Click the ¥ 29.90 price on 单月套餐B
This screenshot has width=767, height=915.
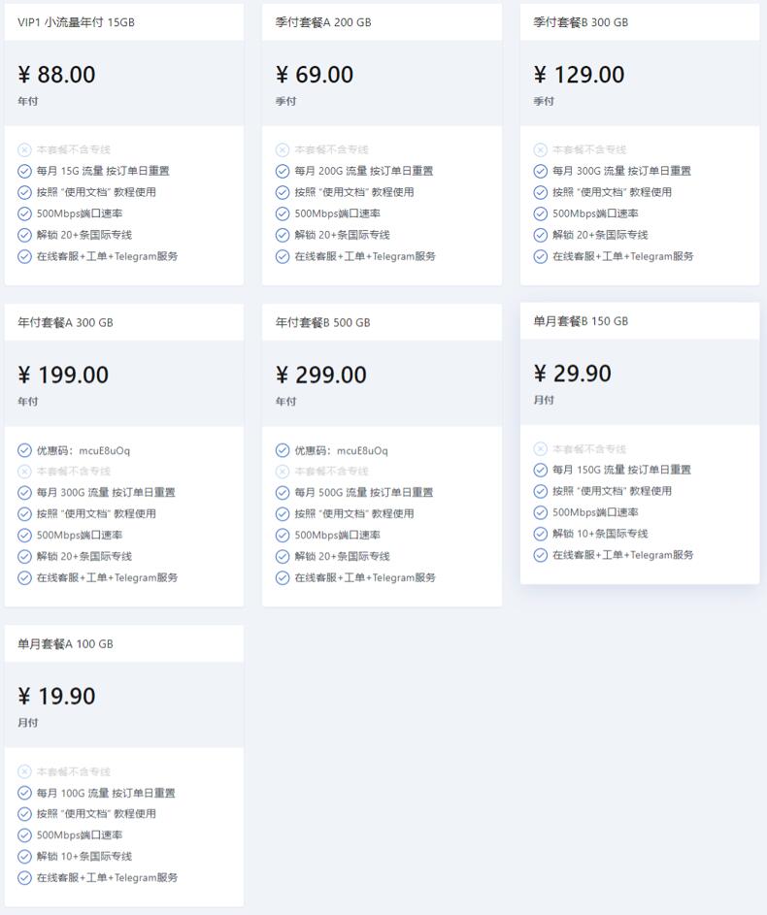[572, 374]
